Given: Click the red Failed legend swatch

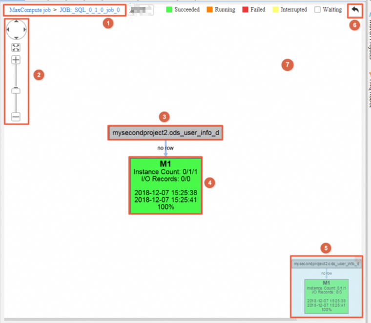Looking at the screenshot, I should point(245,9).
